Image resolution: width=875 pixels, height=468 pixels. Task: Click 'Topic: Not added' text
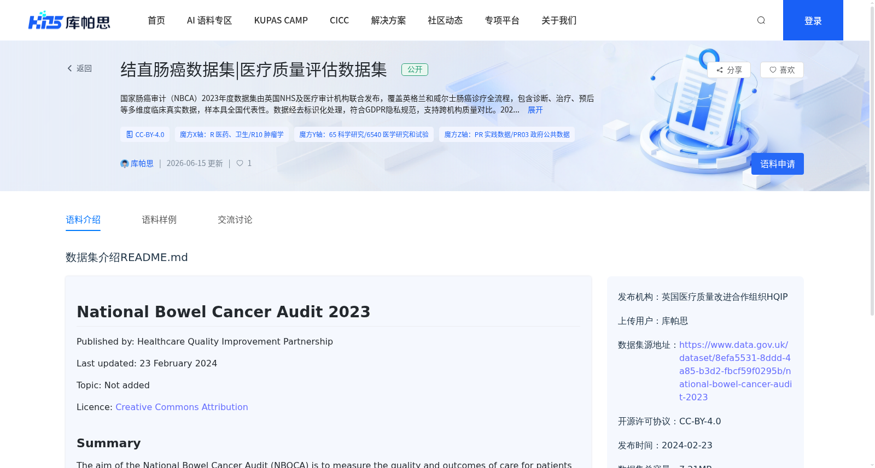113,385
